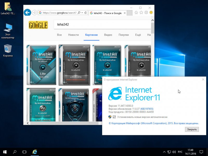Screen dimensions: 208x156
Task: Click the Закрыть button in the About dialog
Action: tap(192, 129)
